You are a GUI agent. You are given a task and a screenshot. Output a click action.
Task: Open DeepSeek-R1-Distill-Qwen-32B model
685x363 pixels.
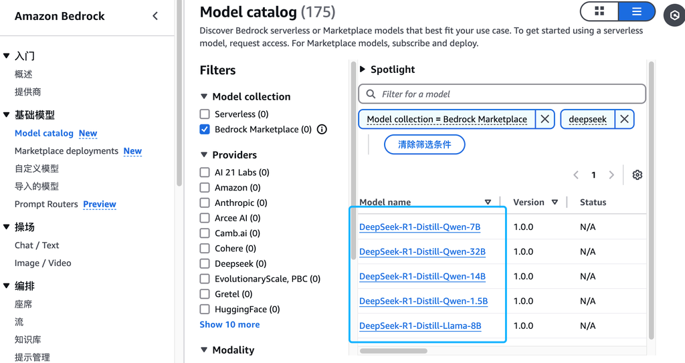click(x=423, y=251)
